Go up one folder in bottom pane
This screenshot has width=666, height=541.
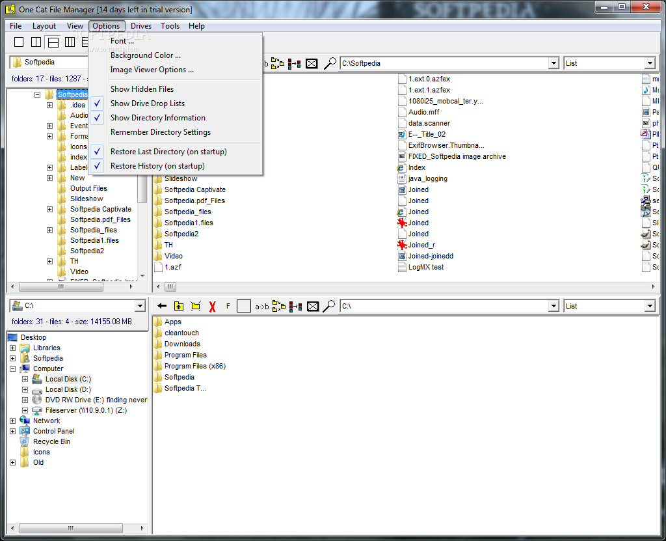(x=179, y=306)
